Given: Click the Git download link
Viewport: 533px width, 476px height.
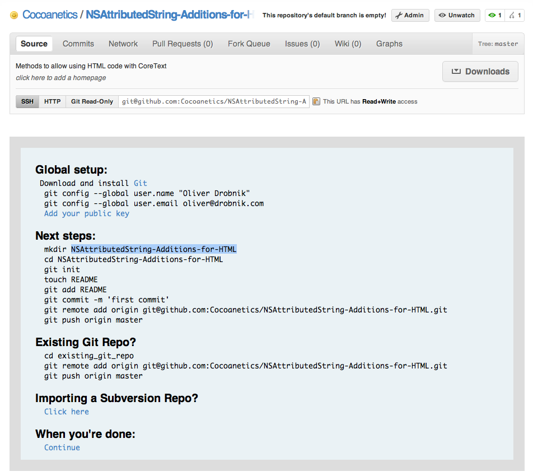Looking at the screenshot, I should point(140,183).
